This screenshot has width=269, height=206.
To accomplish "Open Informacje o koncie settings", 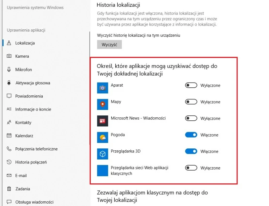I will tap(33, 109).
